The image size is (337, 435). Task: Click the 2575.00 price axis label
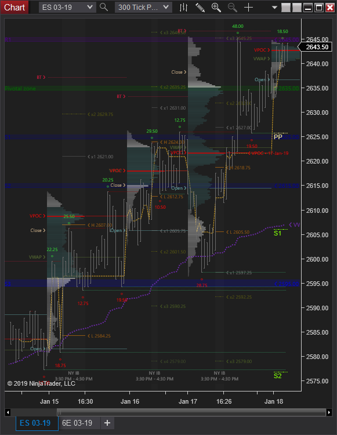pyautogui.click(x=317, y=381)
